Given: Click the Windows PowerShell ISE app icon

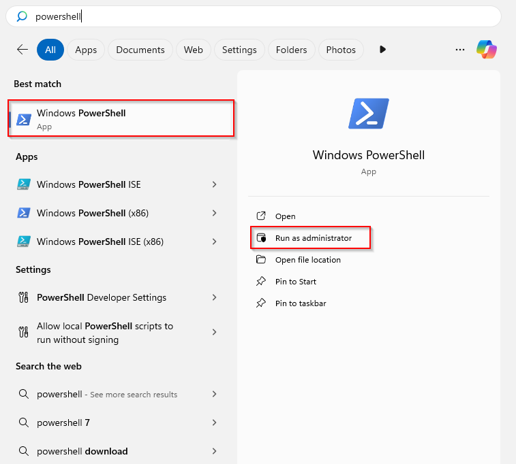Looking at the screenshot, I should click(24, 184).
